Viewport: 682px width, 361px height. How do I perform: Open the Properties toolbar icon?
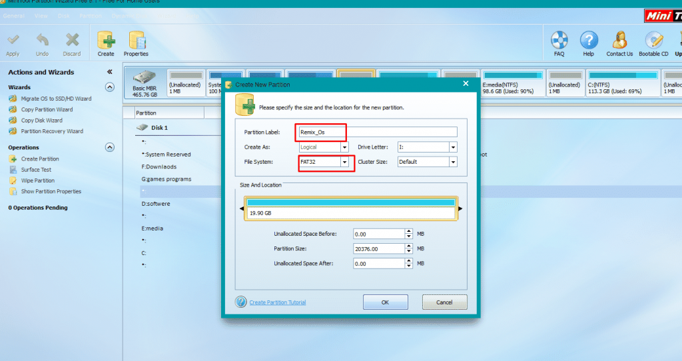pos(137,41)
